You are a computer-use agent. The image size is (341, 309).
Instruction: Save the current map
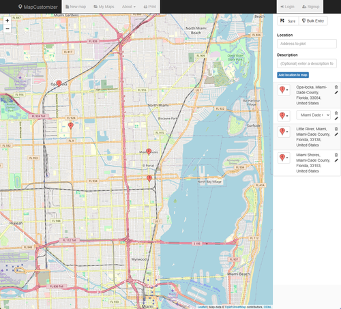pos(288,21)
